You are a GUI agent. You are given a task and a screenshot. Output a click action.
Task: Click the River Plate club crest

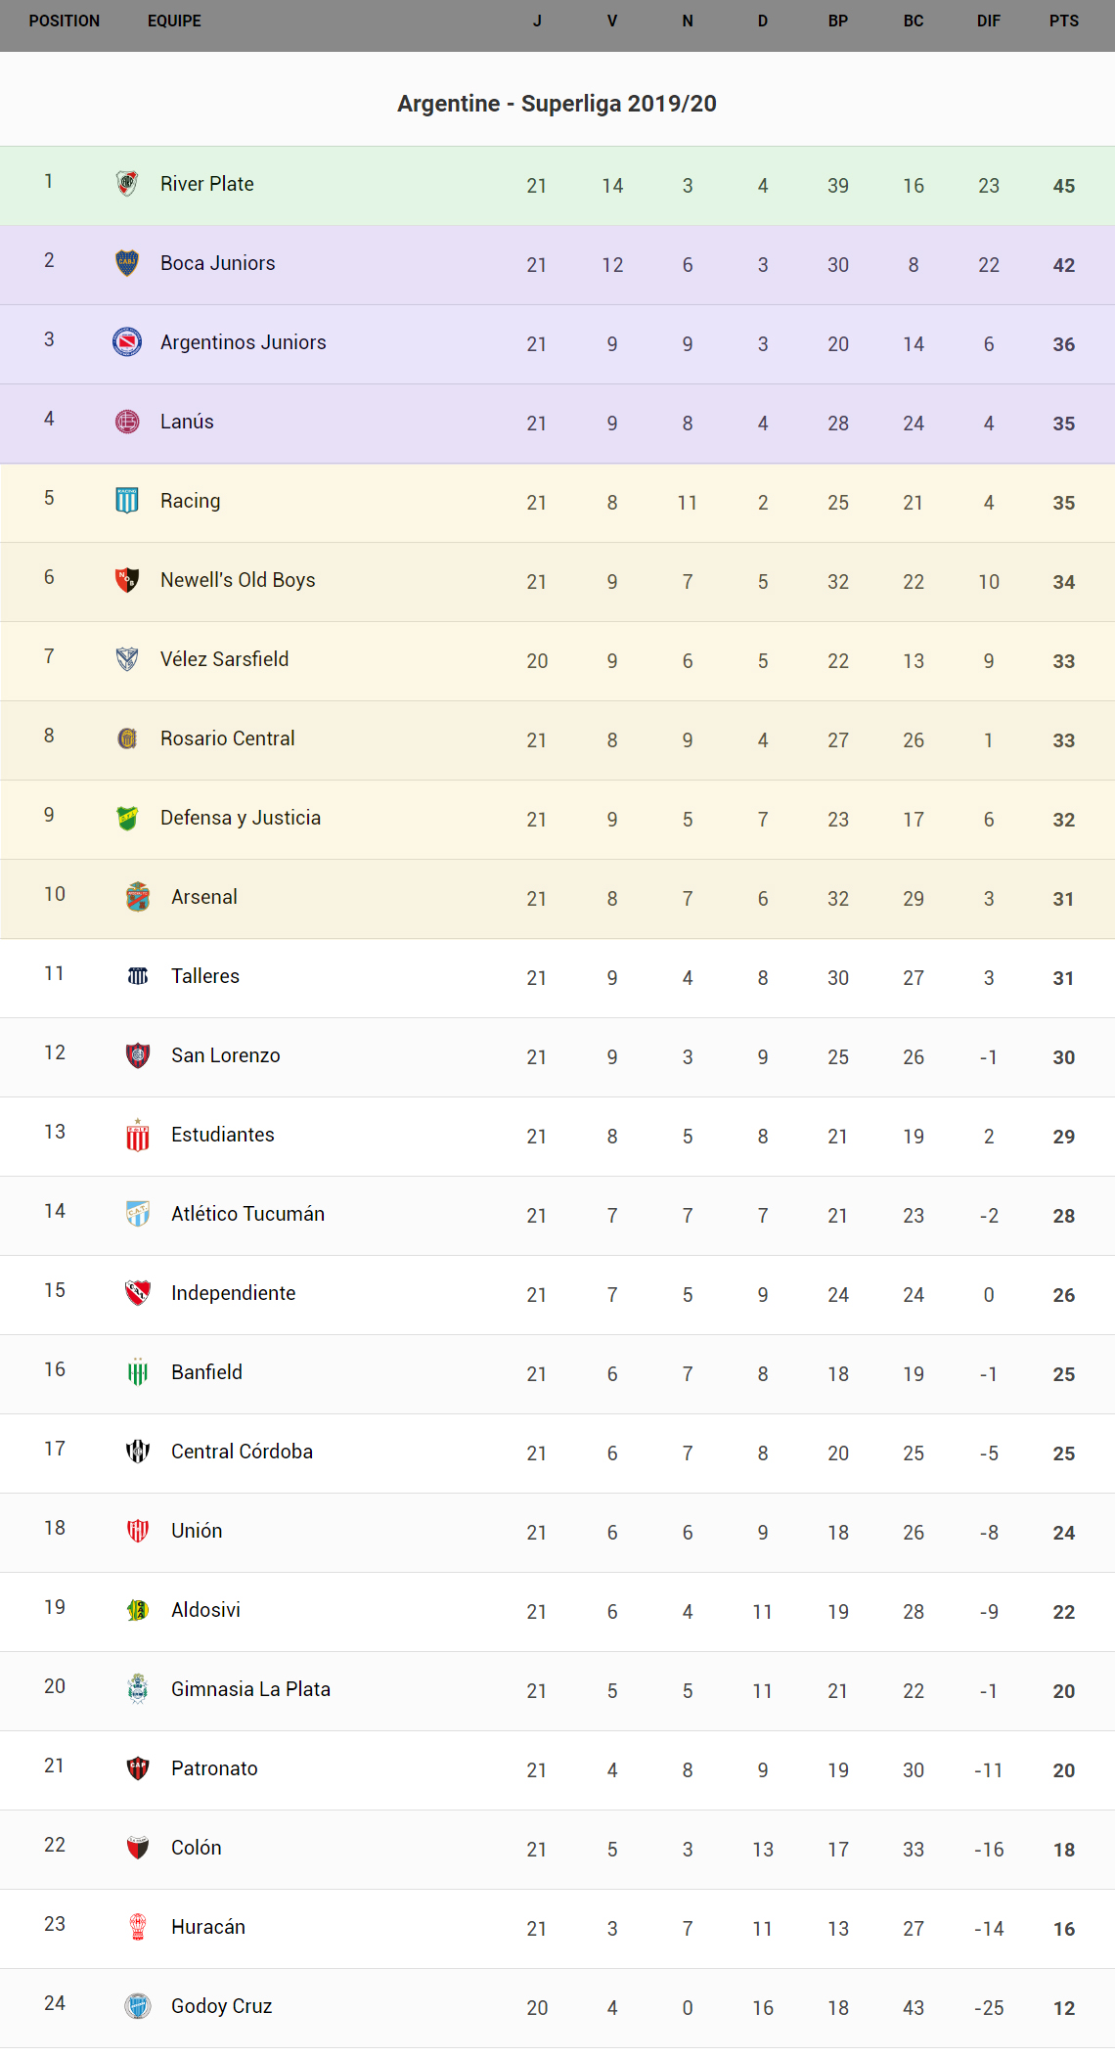coord(127,184)
